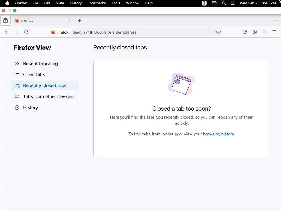Select Open tabs in sidebar
281x211 pixels.
pos(34,74)
